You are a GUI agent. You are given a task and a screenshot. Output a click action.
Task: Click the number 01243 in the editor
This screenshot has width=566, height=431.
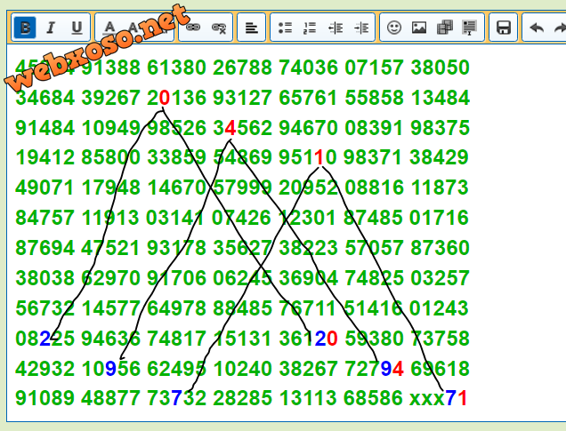click(x=440, y=308)
